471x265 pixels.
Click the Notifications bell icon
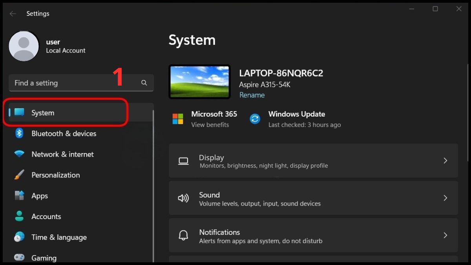coord(183,235)
